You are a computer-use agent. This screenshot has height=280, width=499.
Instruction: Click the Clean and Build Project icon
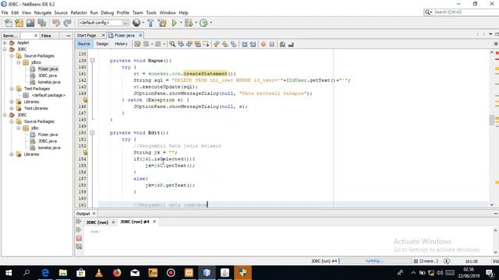point(162,23)
